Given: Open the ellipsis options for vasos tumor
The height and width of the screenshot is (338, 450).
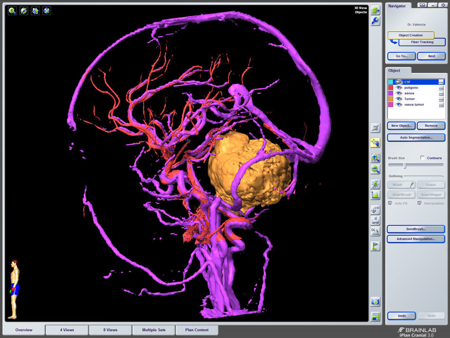Looking at the screenshot, I should (441, 105).
